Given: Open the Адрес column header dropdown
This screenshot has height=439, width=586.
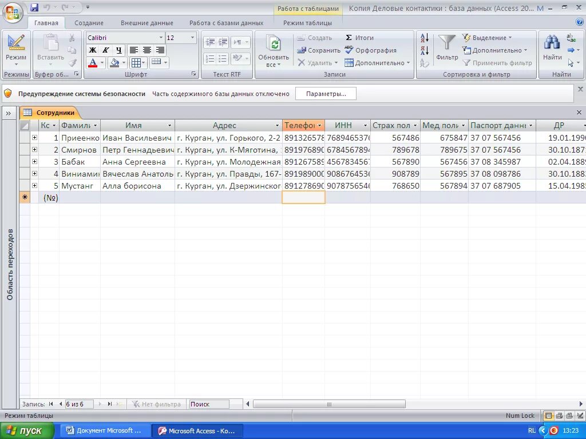Looking at the screenshot, I should pyautogui.click(x=277, y=125).
